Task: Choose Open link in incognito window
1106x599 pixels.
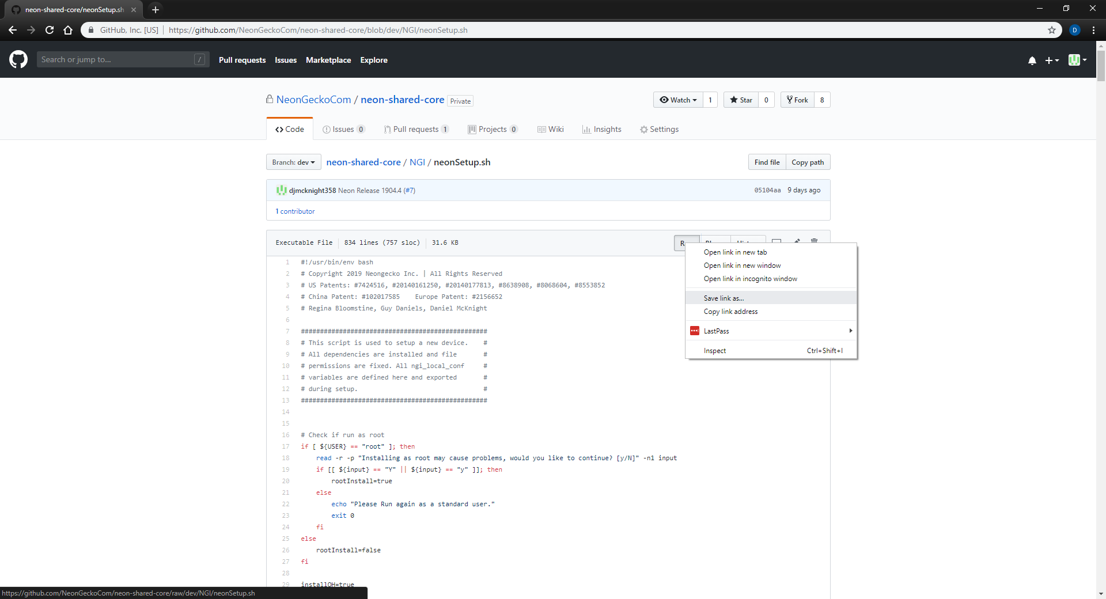Action: 771,279
